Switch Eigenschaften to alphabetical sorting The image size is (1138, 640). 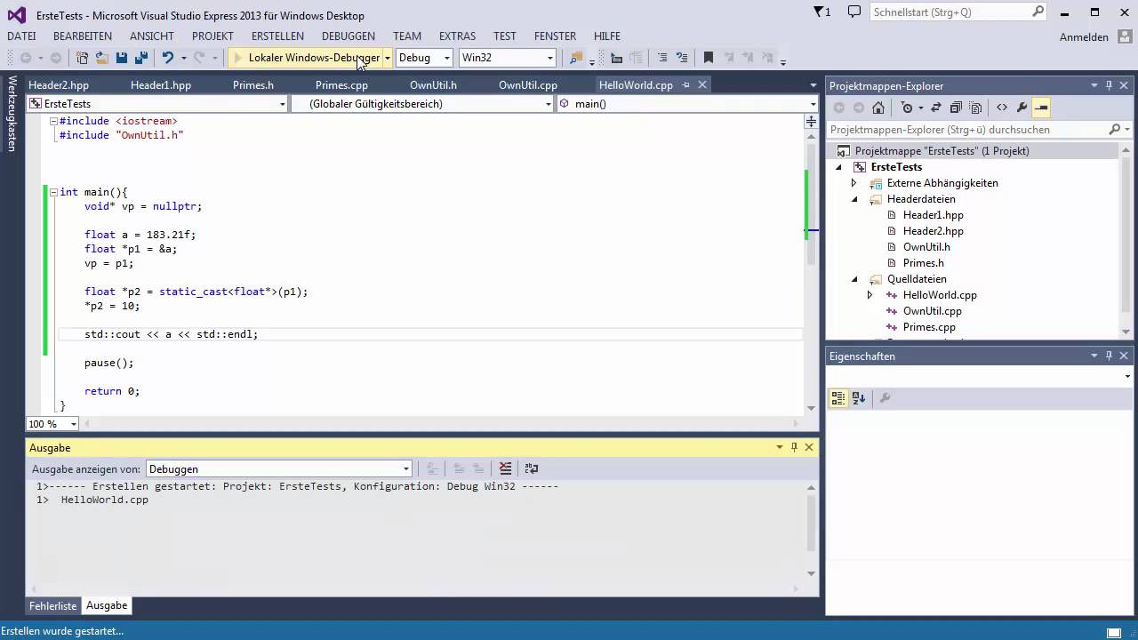[859, 398]
